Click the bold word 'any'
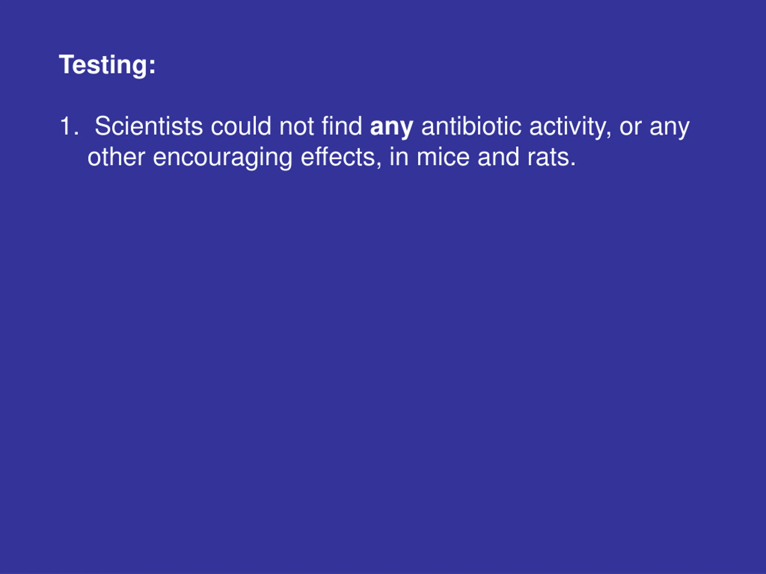The image size is (766, 574). [392, 128]
